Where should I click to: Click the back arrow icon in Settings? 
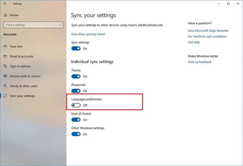5,4
